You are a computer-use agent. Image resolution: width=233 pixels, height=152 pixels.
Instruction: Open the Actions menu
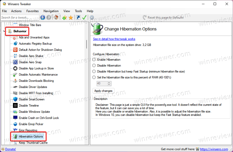(x=16, y=11)
